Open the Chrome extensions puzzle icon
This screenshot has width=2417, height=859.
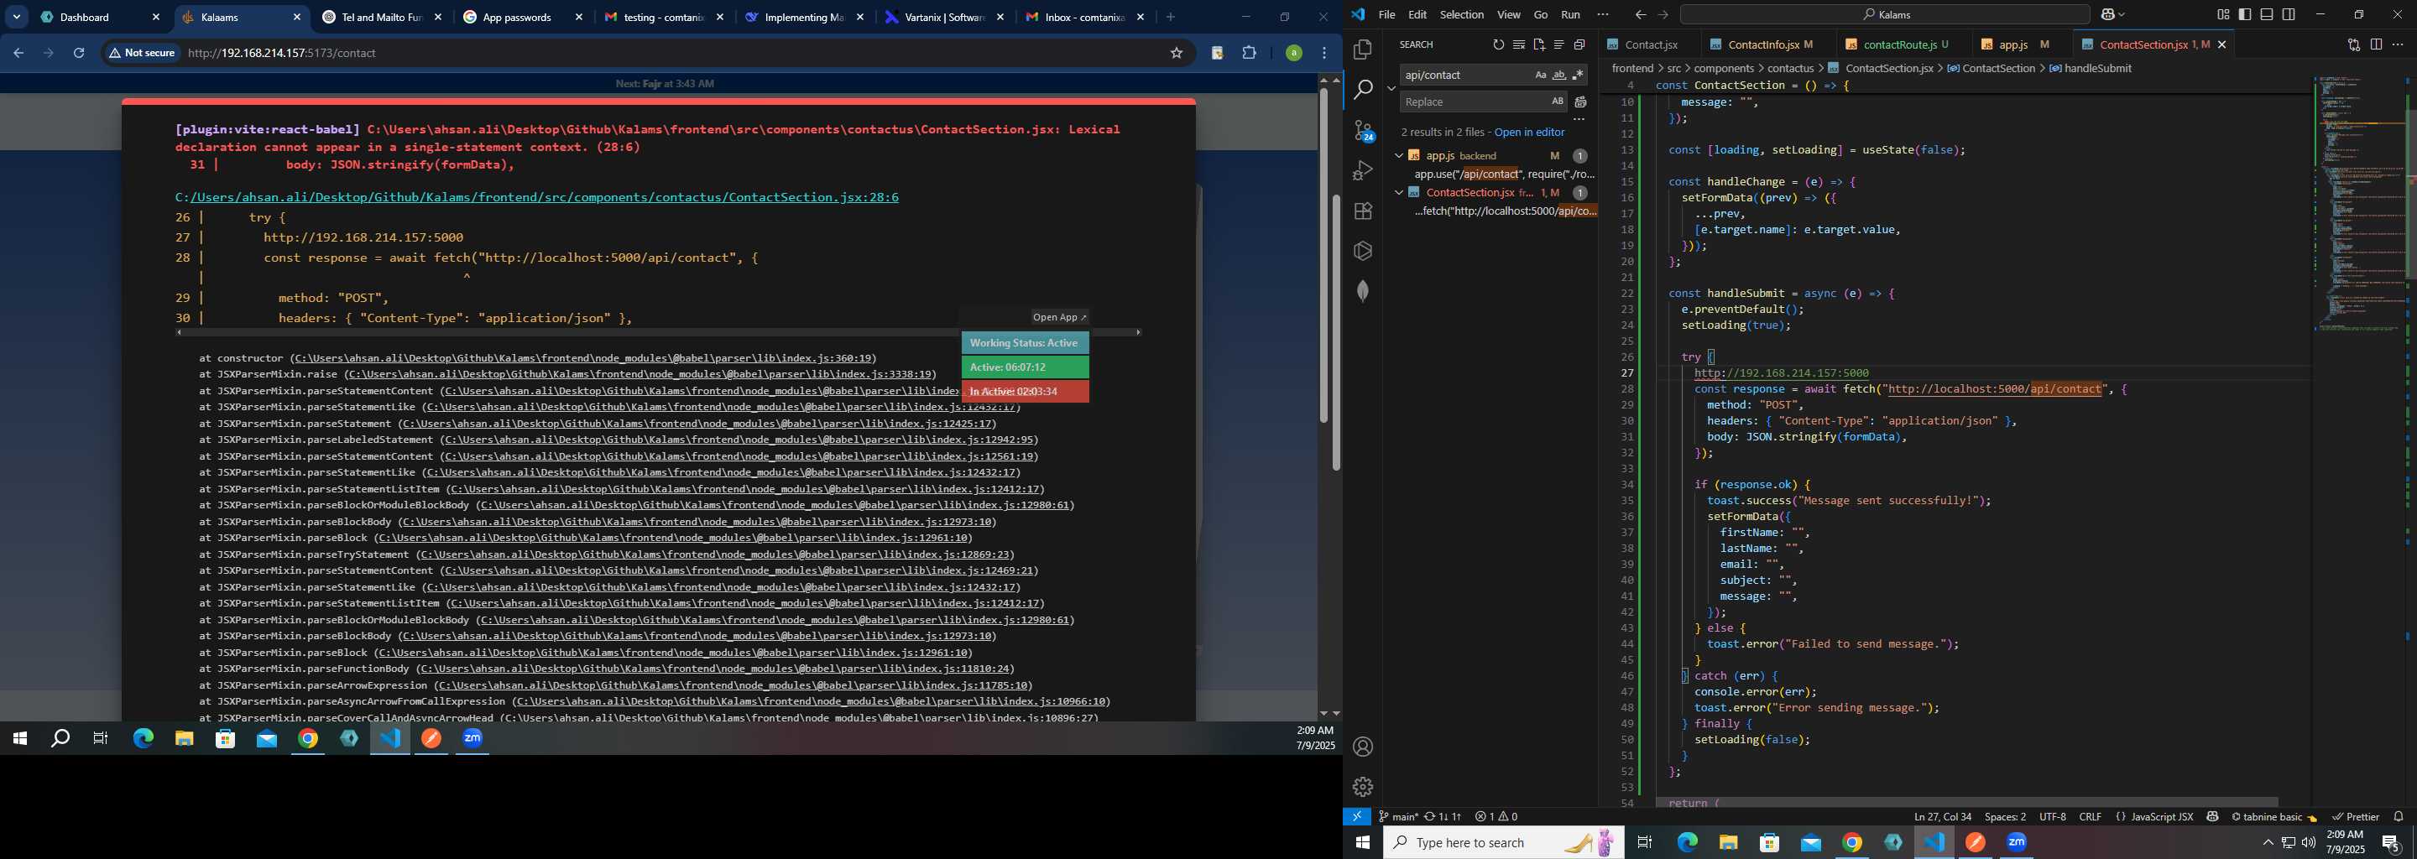coord(1249,54)
